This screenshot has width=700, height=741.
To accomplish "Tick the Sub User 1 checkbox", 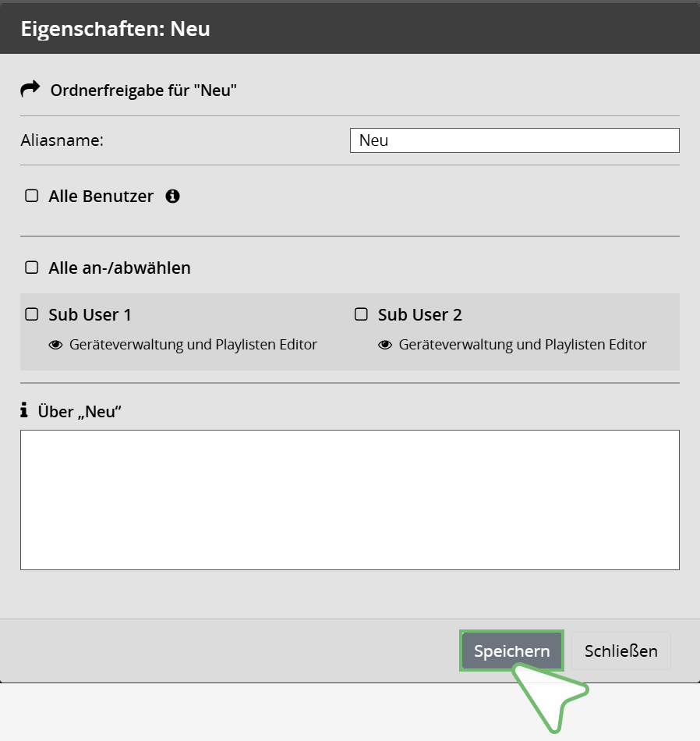I will coord(32,314).
